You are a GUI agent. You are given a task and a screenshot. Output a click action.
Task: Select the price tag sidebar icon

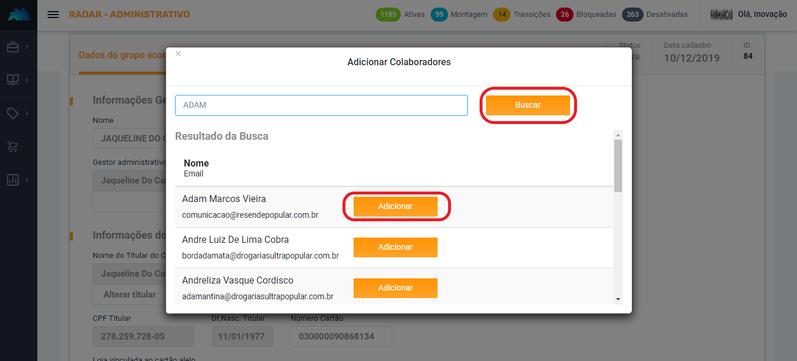(x=13, y=113)
